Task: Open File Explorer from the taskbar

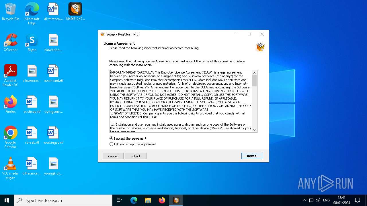Action: click(148, 200)
